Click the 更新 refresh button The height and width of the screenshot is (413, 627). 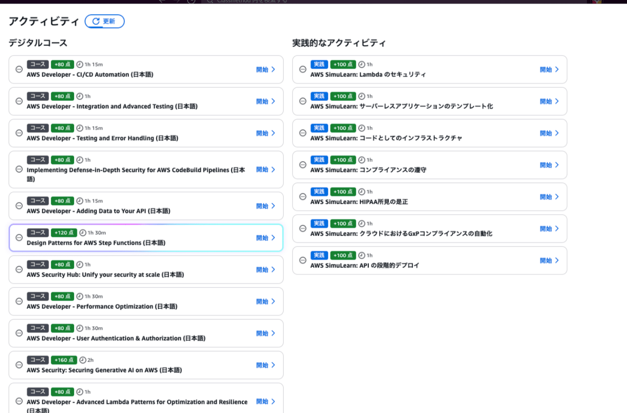point(105,21)
